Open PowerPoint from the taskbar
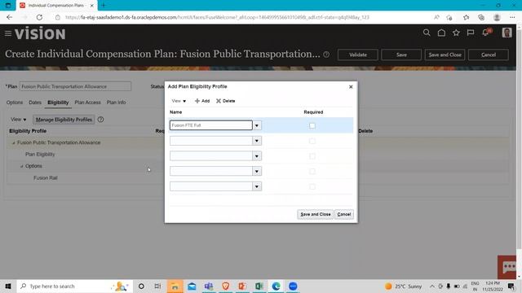Image resolution: width=522 pixels, height=293 pixels. click(242, 286)
